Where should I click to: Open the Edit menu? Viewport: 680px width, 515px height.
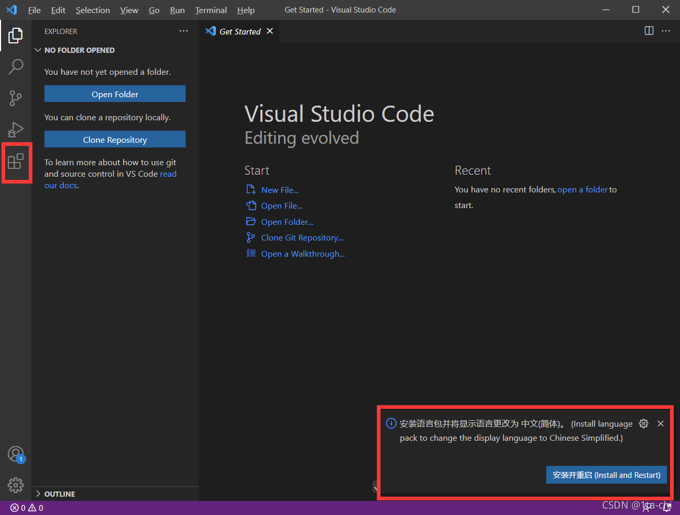click(x=58, y=10)
